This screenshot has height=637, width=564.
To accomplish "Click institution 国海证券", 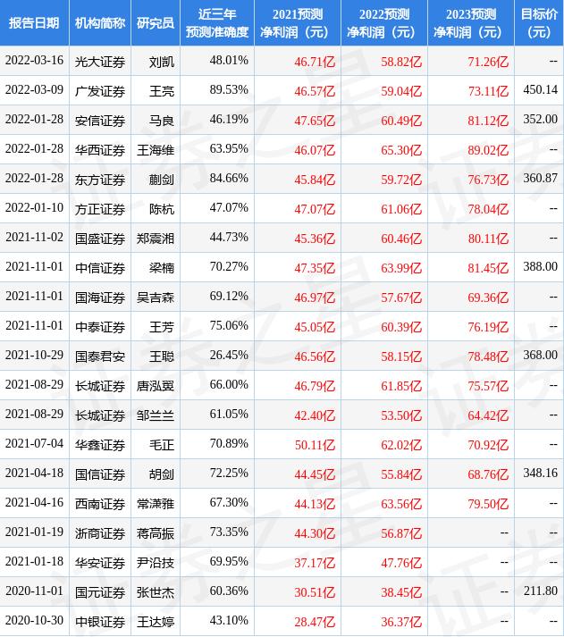I will (100, 298).
